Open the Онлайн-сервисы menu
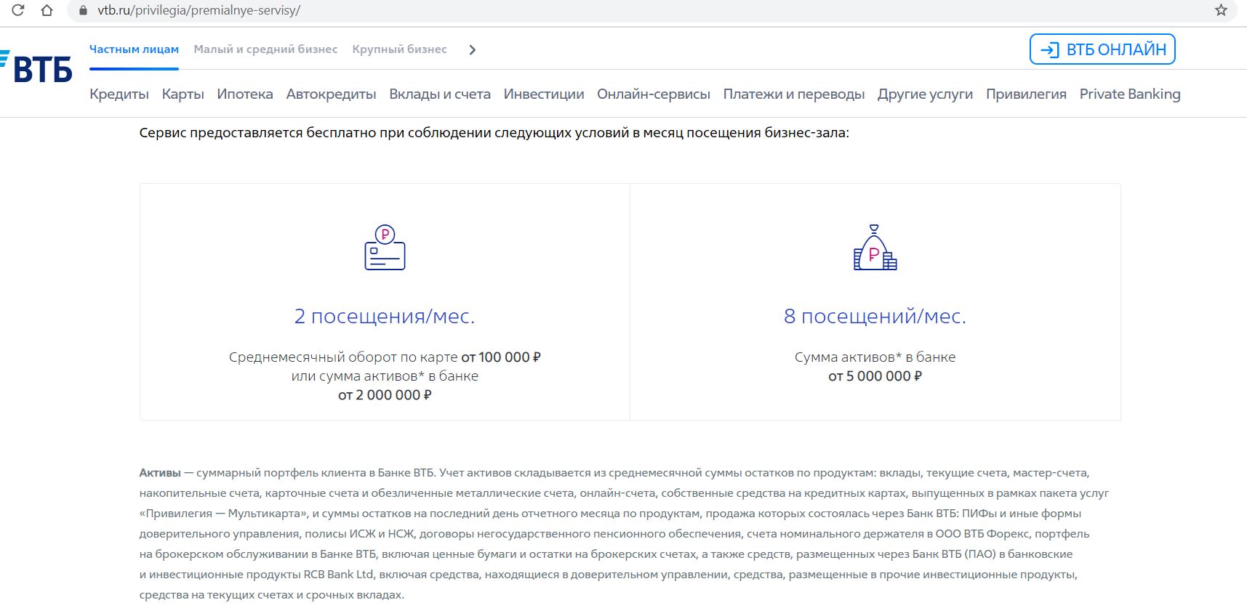The height and width of the screenshot is (616, 1247). click(654, 94)
